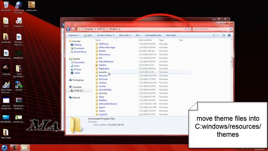Screen dimensions: 268x151
Task: Click the search magnifier icon
Action: 231,29
